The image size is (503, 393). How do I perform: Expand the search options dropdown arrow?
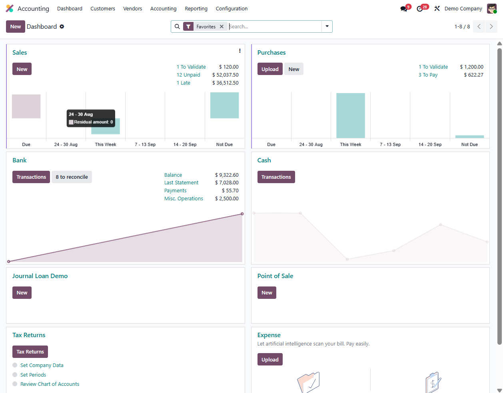327,27
